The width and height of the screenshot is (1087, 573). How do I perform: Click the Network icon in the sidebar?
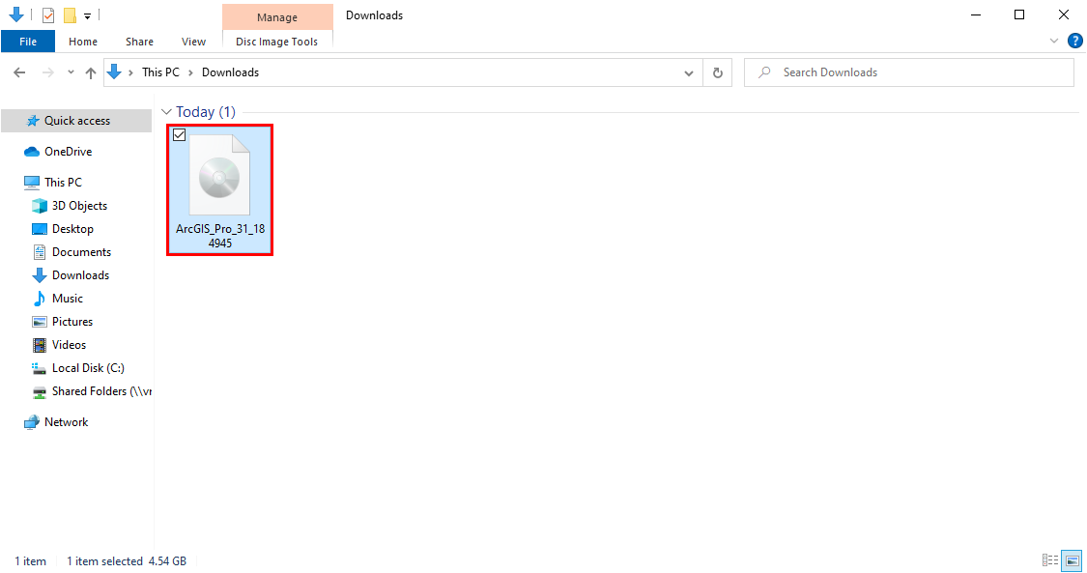pos(64,421)
